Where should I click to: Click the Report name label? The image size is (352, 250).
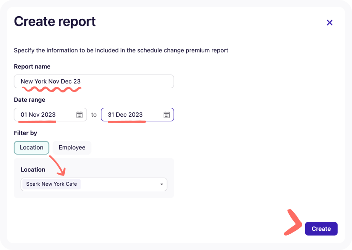32,66
